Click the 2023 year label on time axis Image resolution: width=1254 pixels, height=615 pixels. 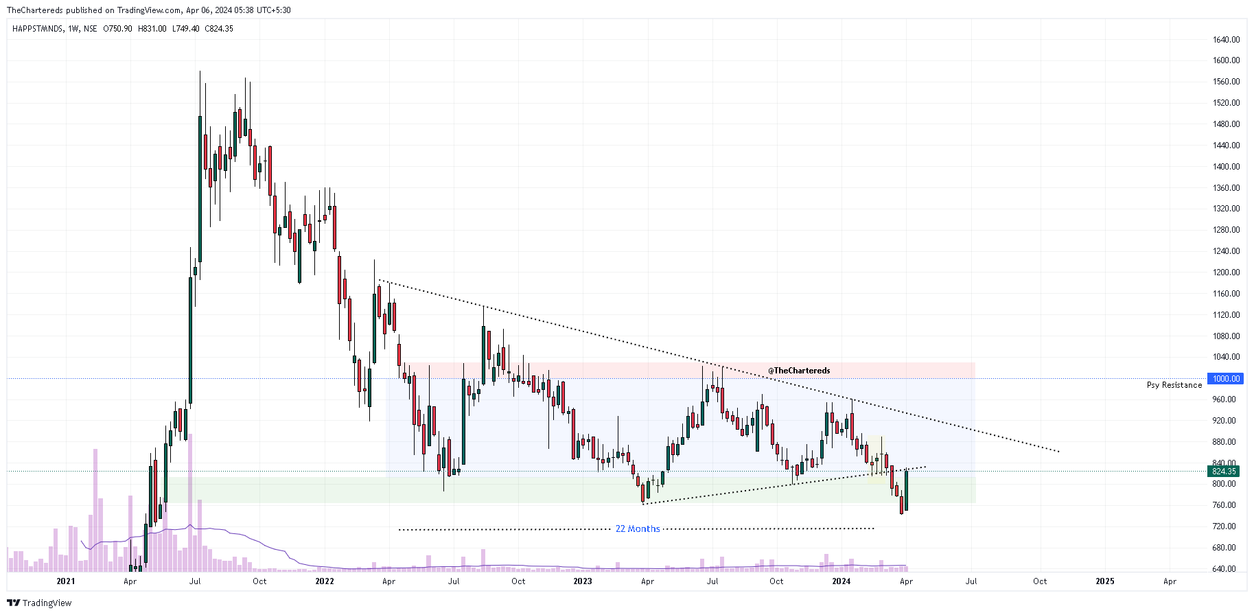pos(583,581)
